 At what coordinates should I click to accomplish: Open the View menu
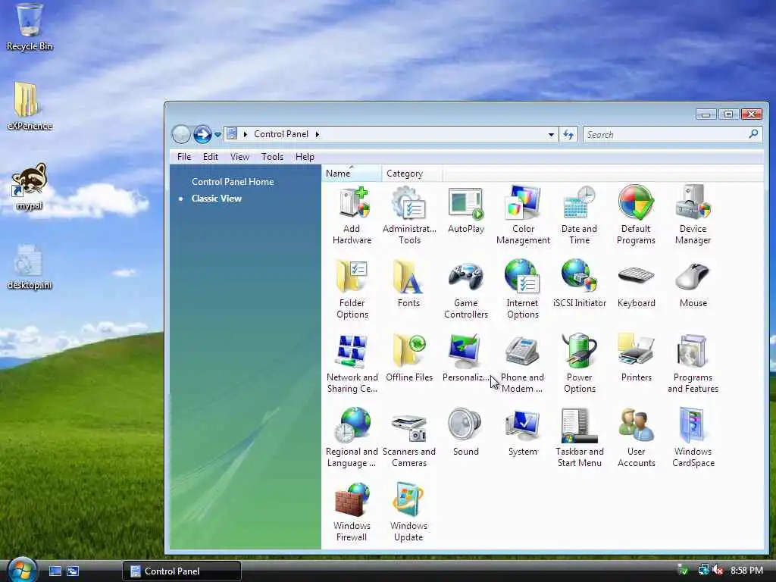pos(239,157)
